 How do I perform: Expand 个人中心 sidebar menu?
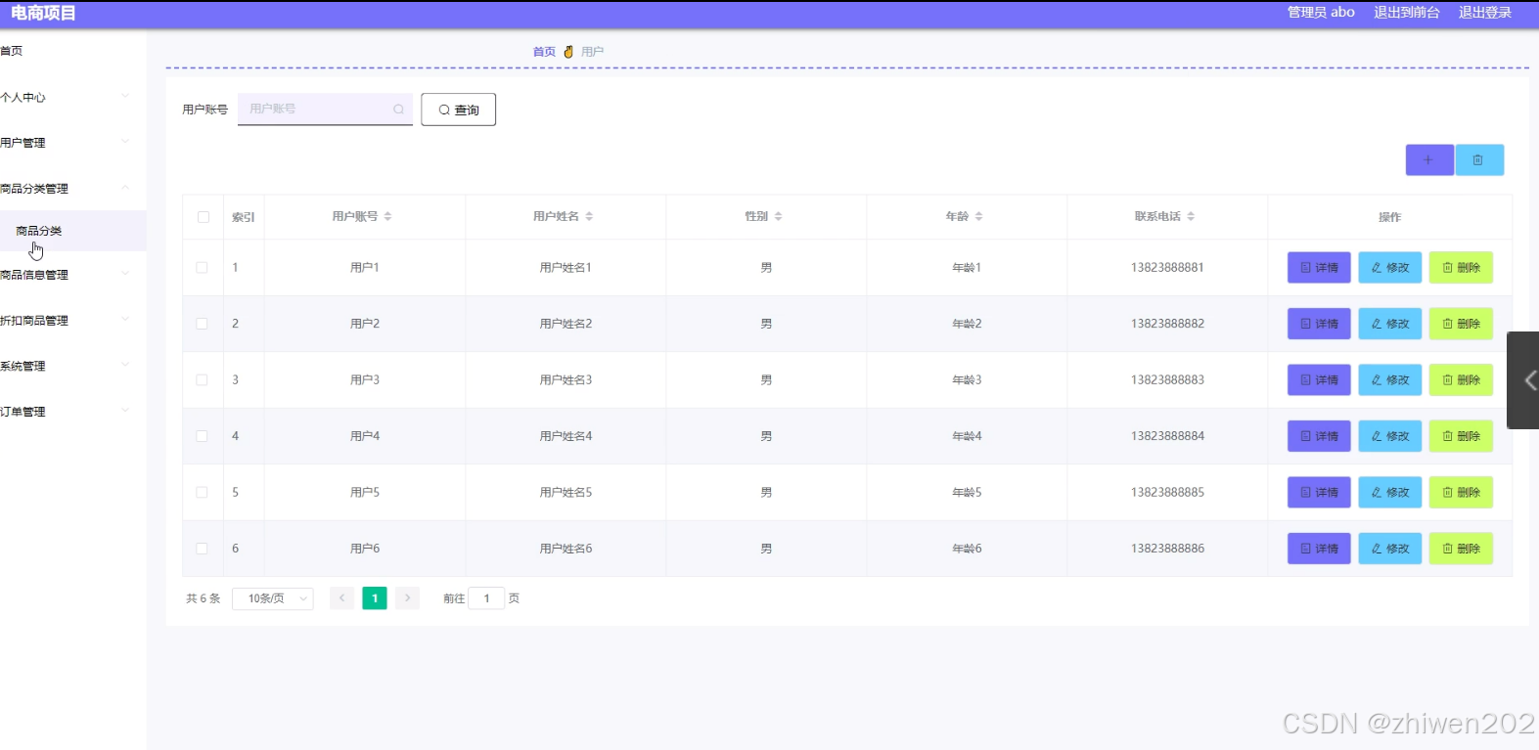[x=73, y=97]
